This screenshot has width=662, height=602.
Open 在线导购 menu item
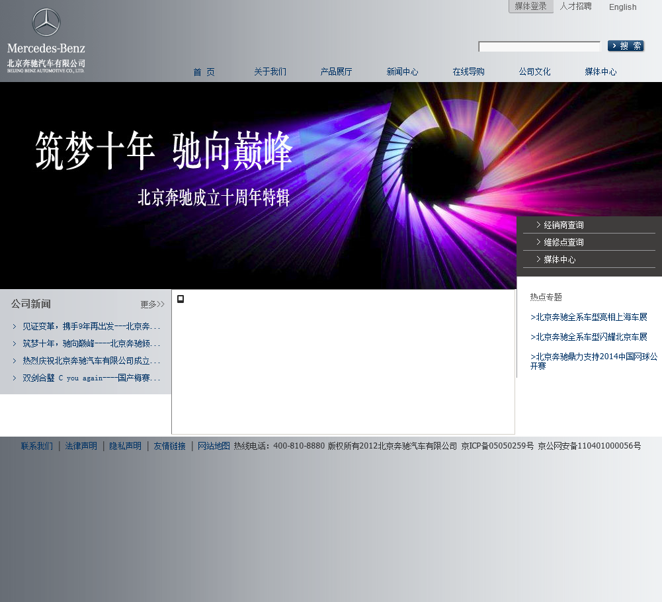click(x=469, y=72)
